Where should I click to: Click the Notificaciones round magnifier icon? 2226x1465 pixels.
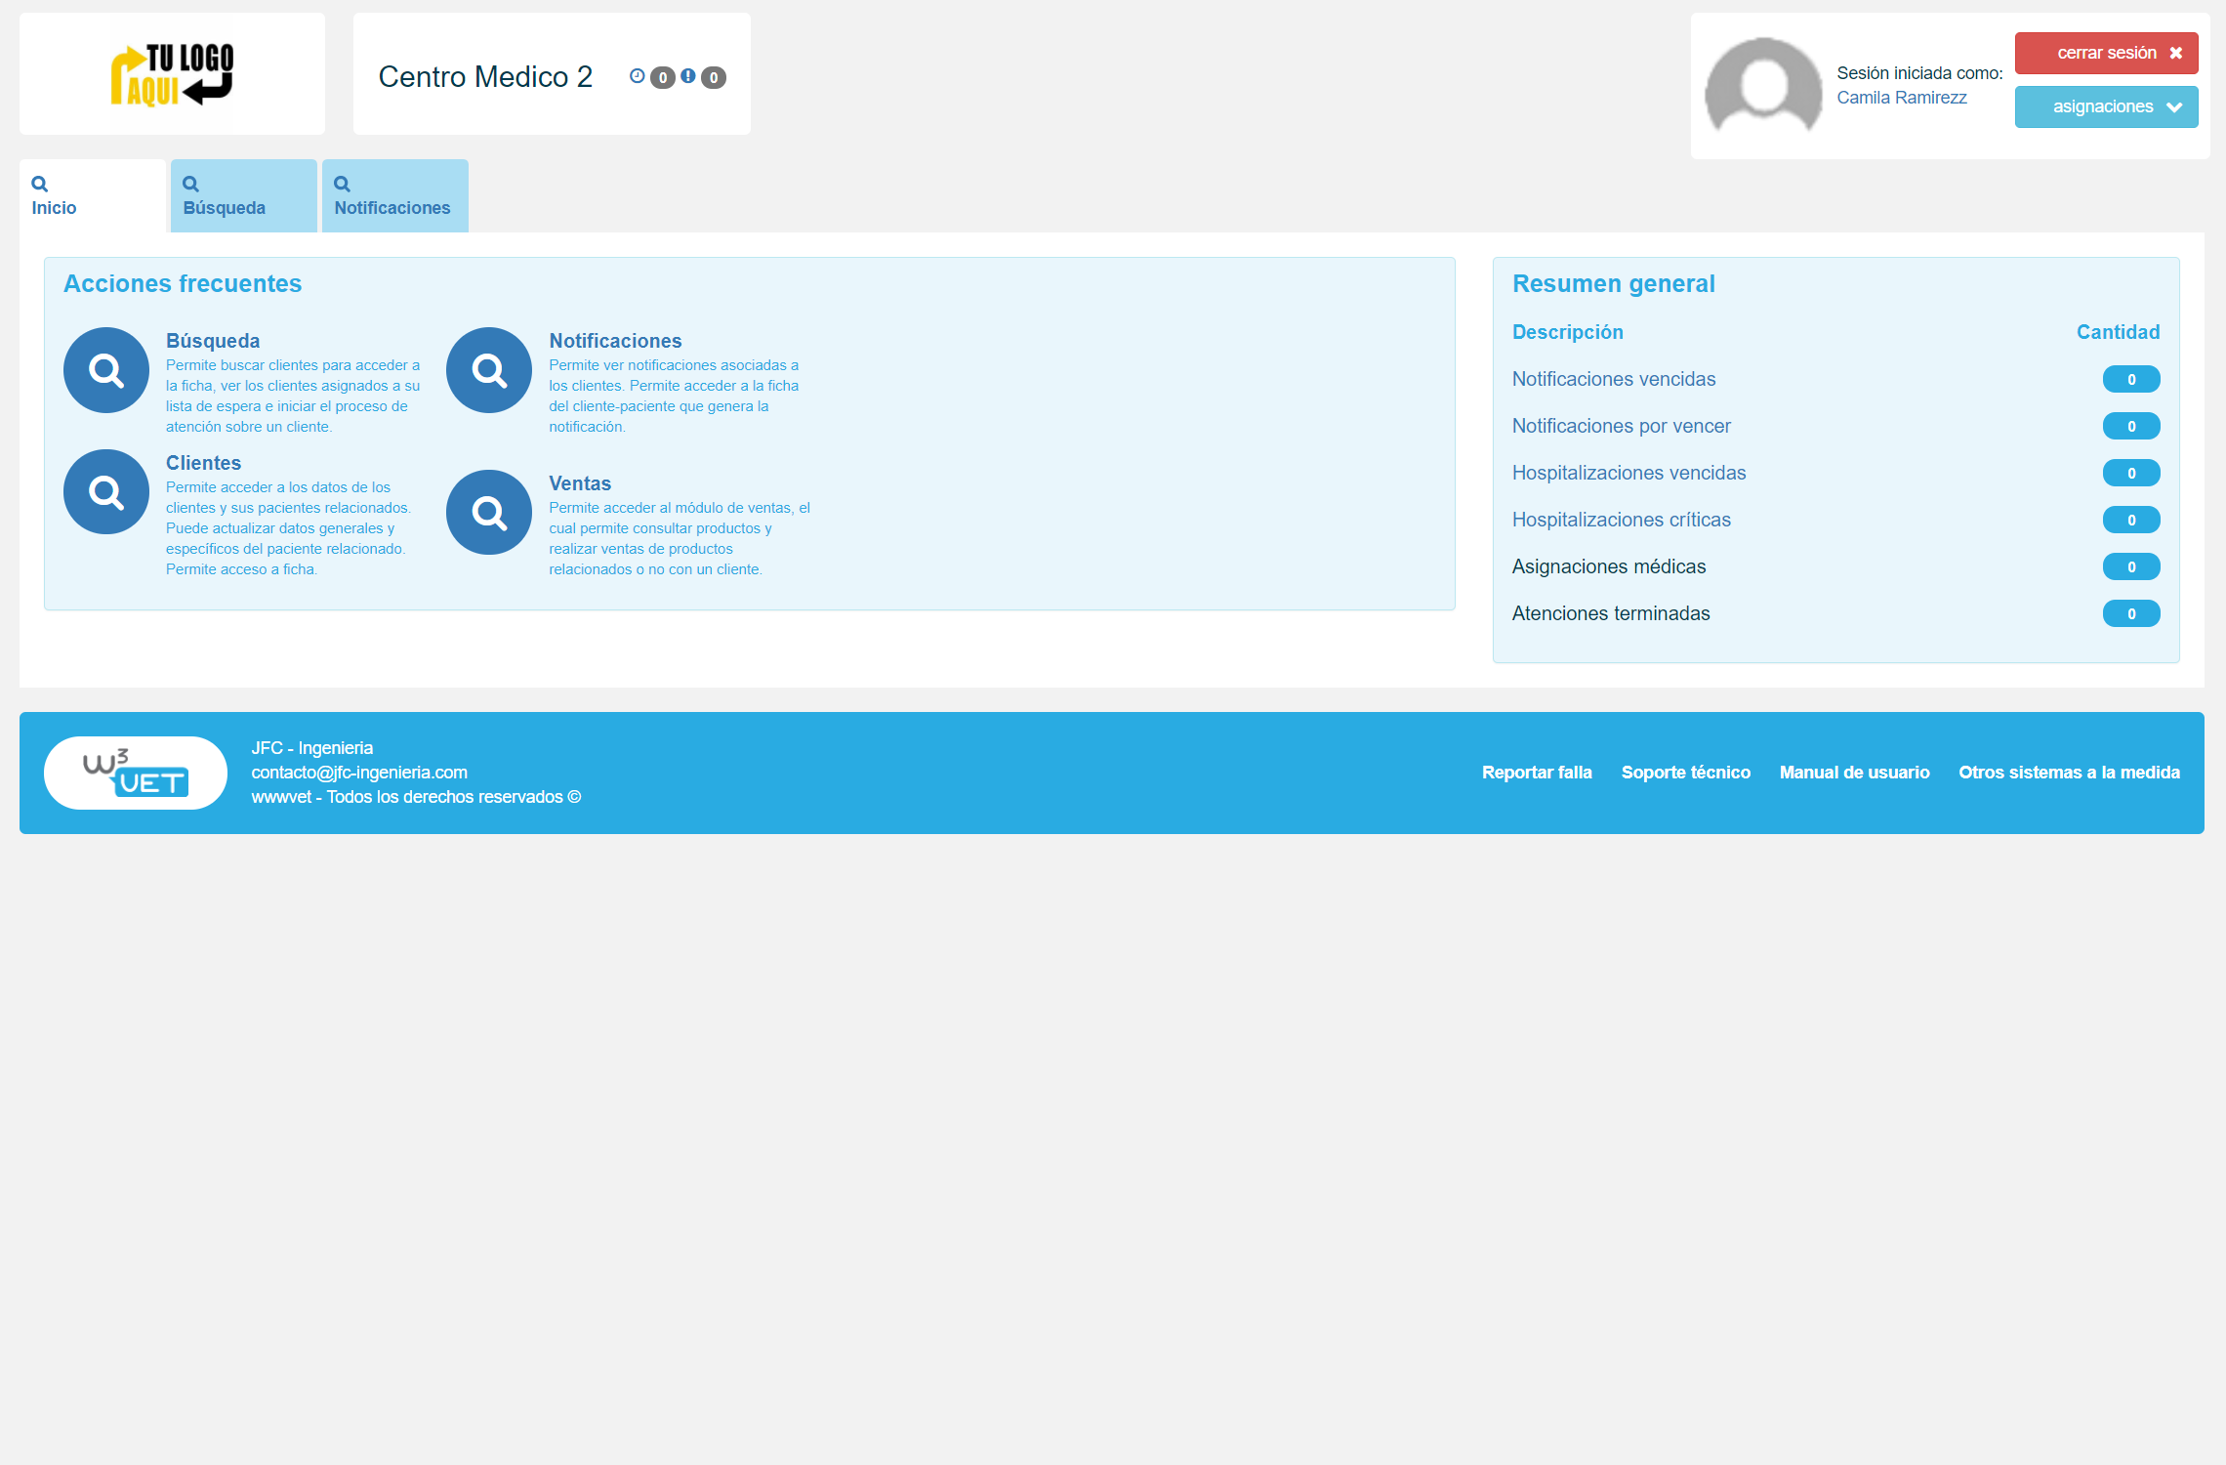tap(488, 370)
